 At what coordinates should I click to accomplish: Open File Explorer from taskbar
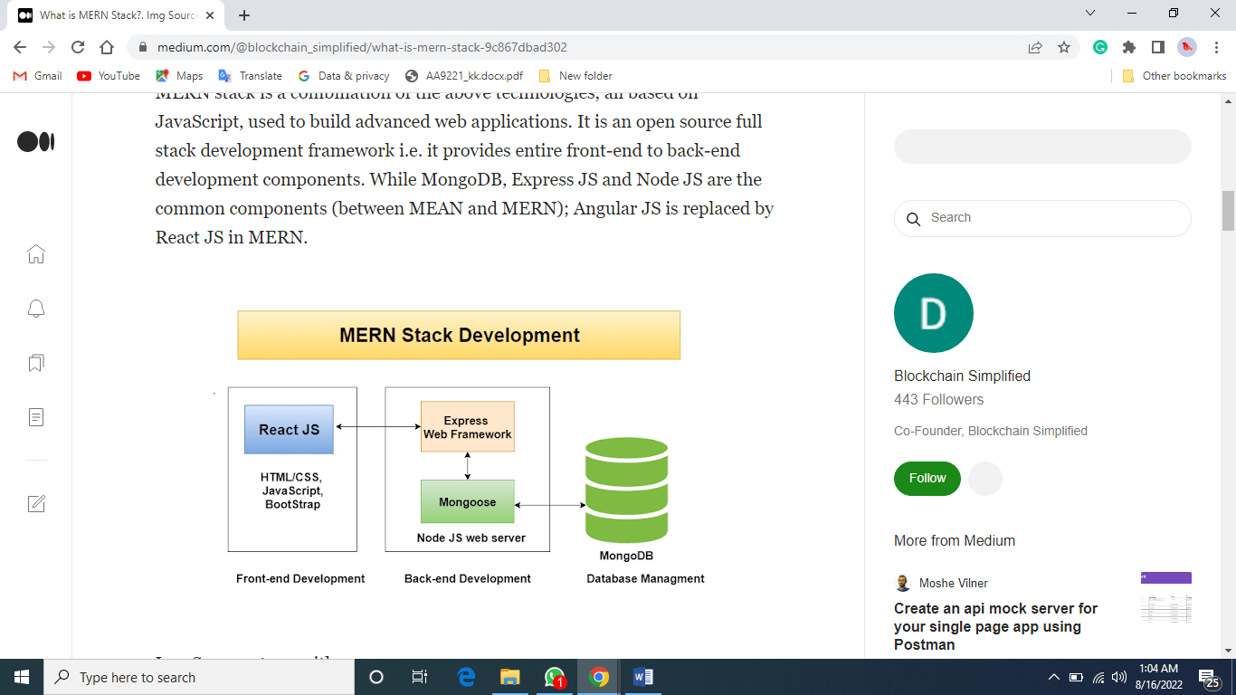click(510, 677)
